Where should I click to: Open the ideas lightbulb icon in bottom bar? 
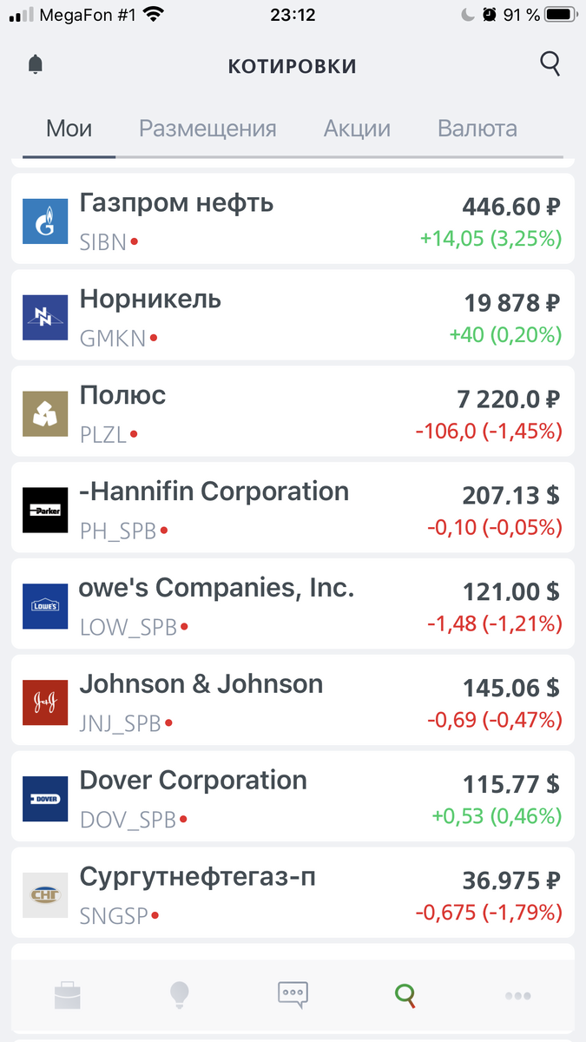click(x=180, y=993)
